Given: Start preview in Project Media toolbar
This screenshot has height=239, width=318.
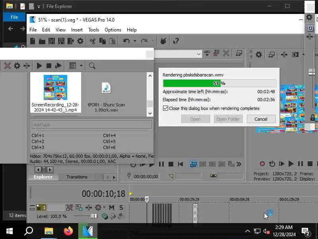Looking at the screenshot, I should point(39,66).
